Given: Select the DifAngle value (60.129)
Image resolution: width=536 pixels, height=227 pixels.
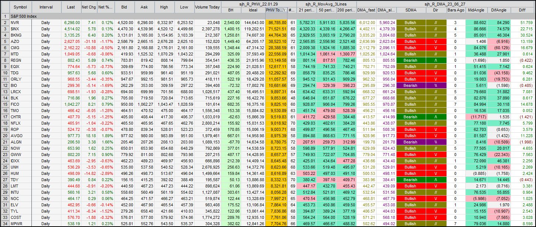Looking at the screenshot, I should tap(499, 48).
